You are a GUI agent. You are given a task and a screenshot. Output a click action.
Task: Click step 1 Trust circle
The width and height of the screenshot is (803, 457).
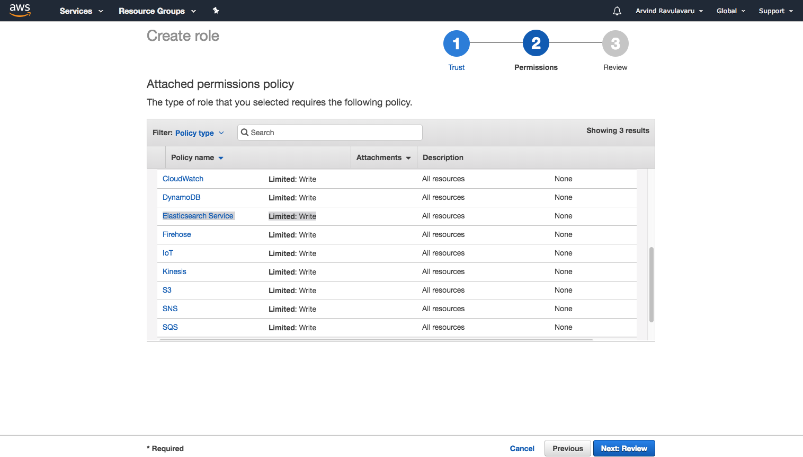click(x=457, y=43)
